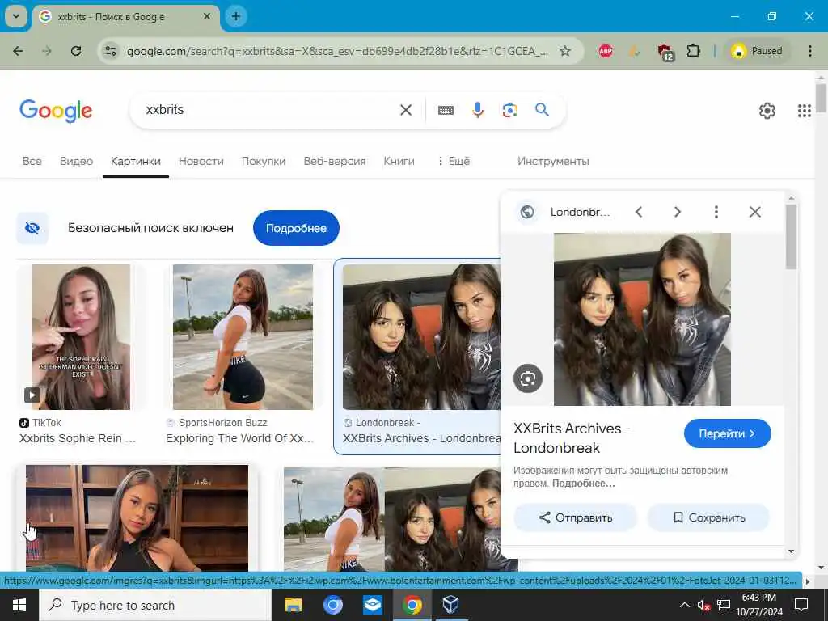The width and height of the screenshot is (828, 621).
Task: Click the muted volume tray icon
Action: pos(703,605)
